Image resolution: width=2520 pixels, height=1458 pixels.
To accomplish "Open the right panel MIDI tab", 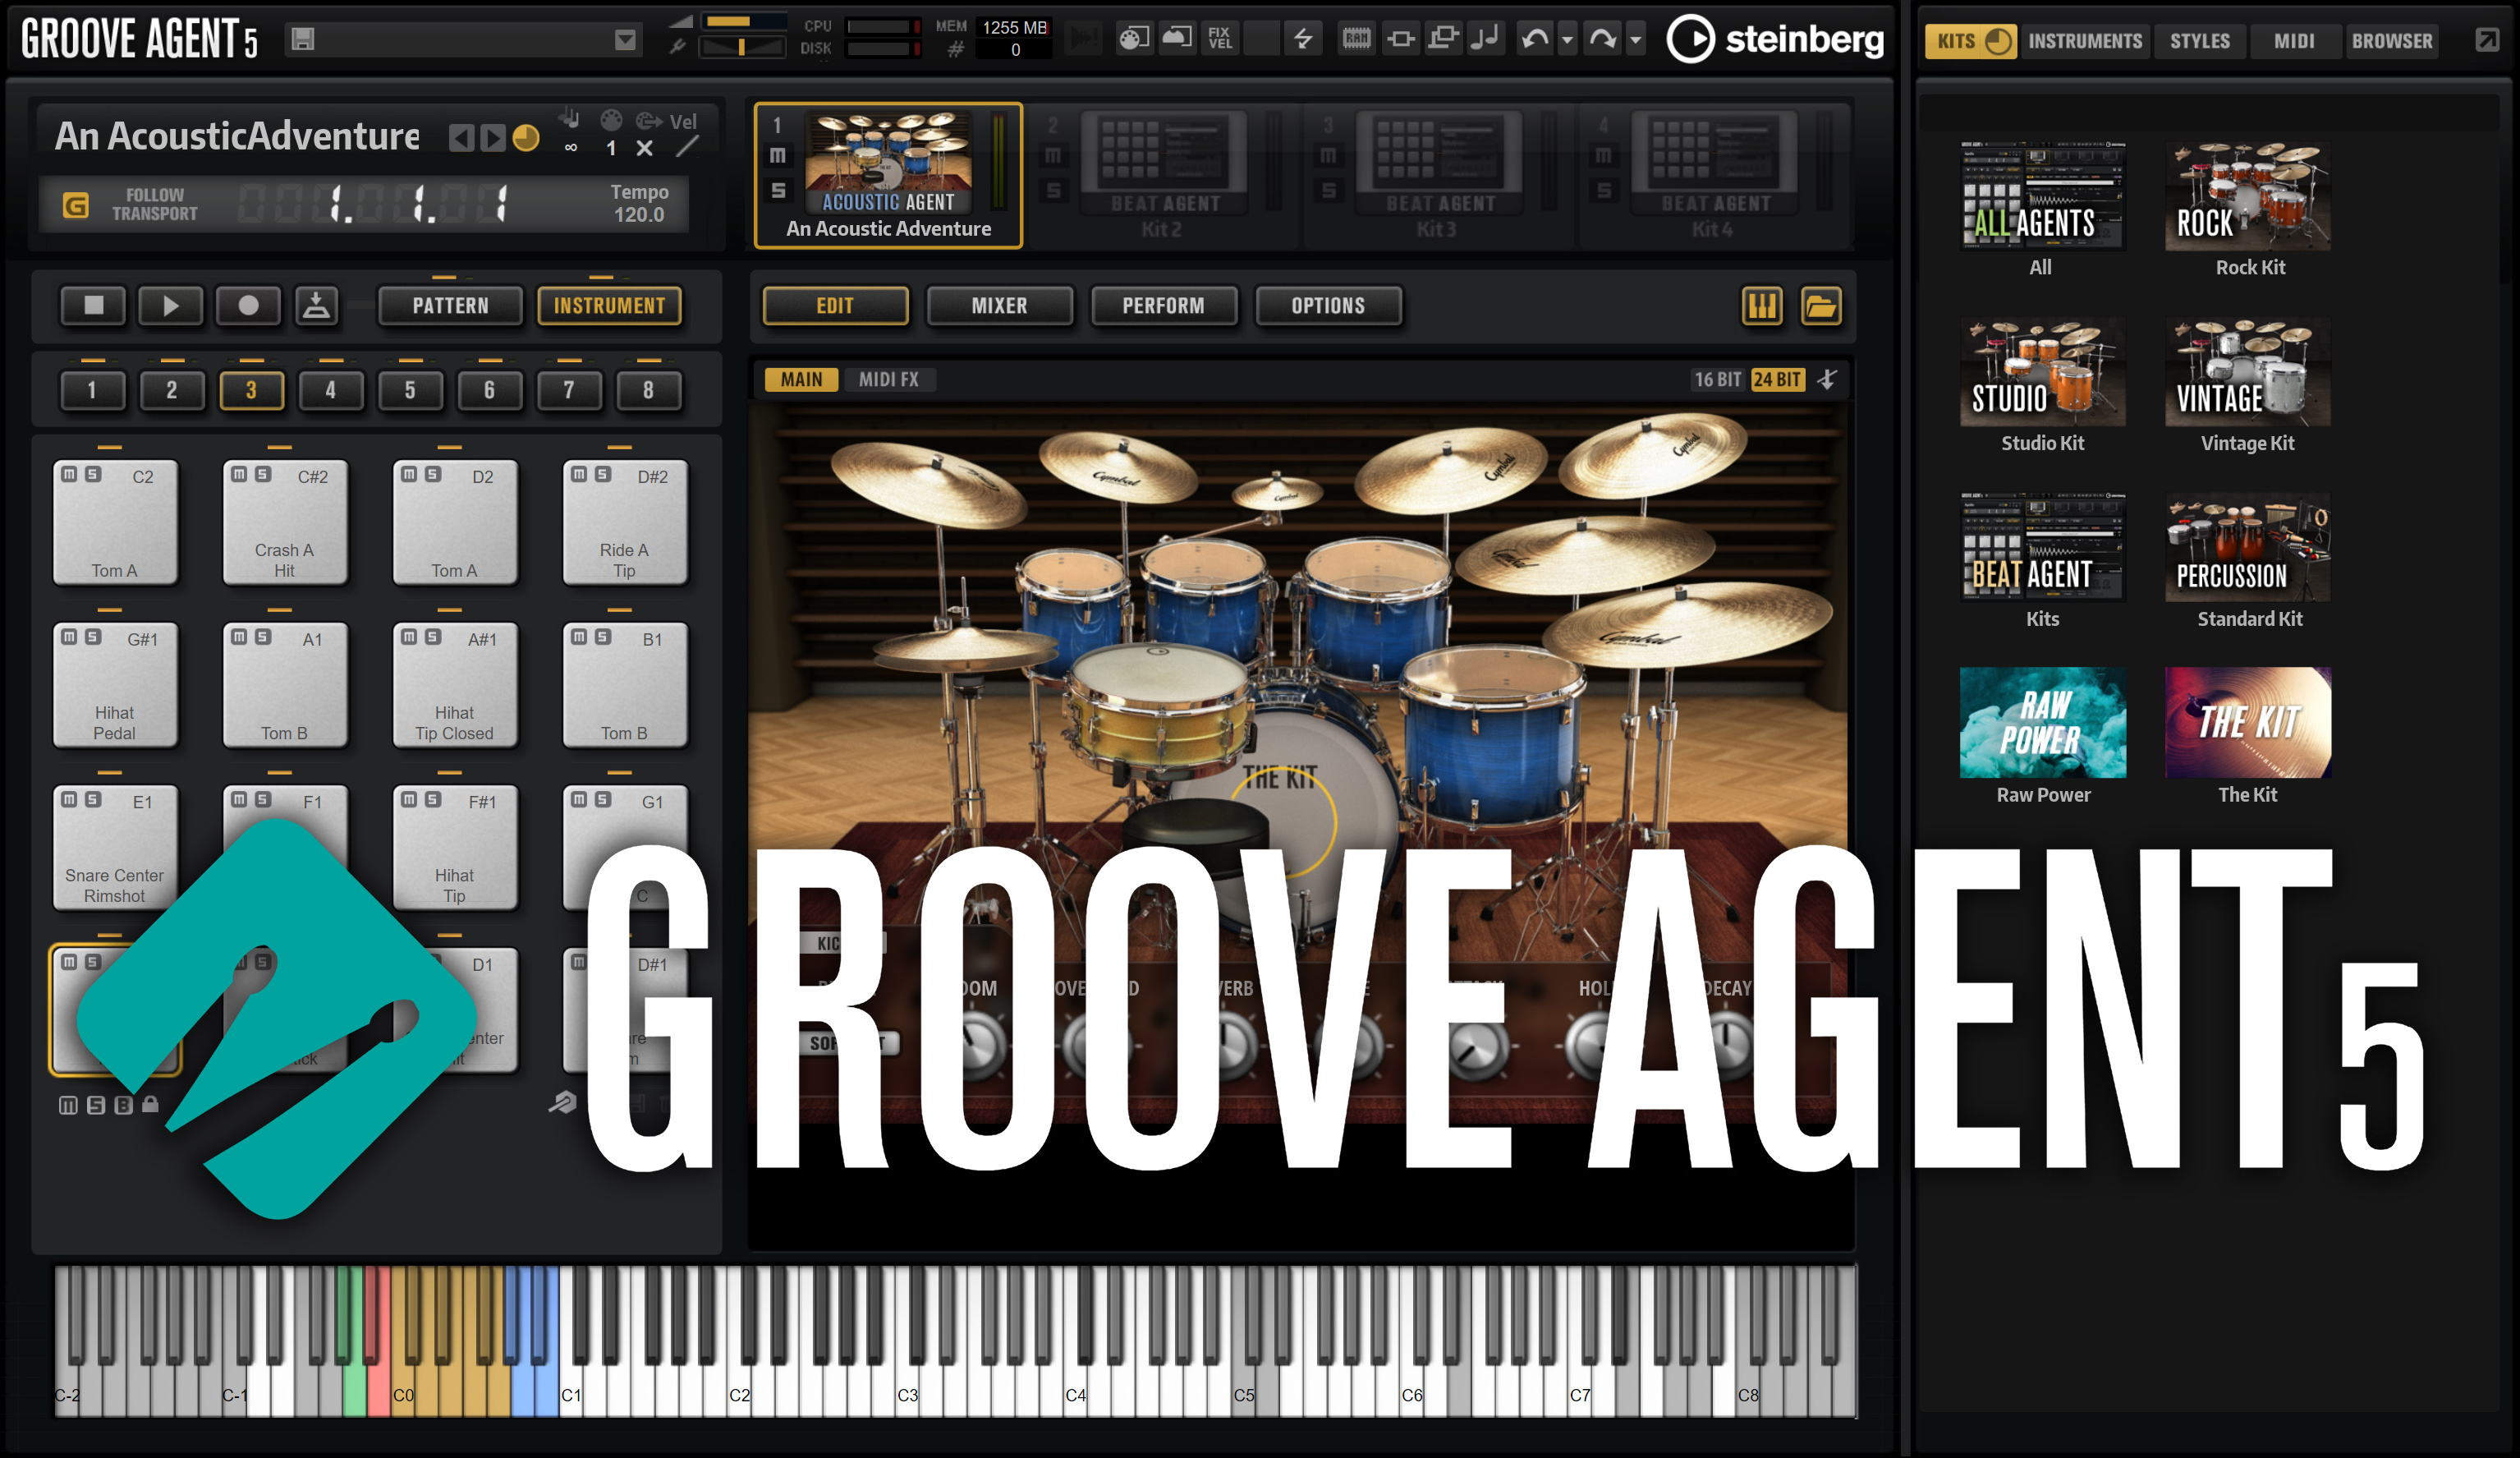I will coord(2294,41).
